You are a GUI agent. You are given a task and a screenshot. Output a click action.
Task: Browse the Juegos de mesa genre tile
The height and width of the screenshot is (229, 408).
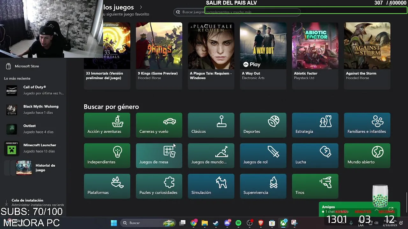pyautogui.click(x=159, y=156)
